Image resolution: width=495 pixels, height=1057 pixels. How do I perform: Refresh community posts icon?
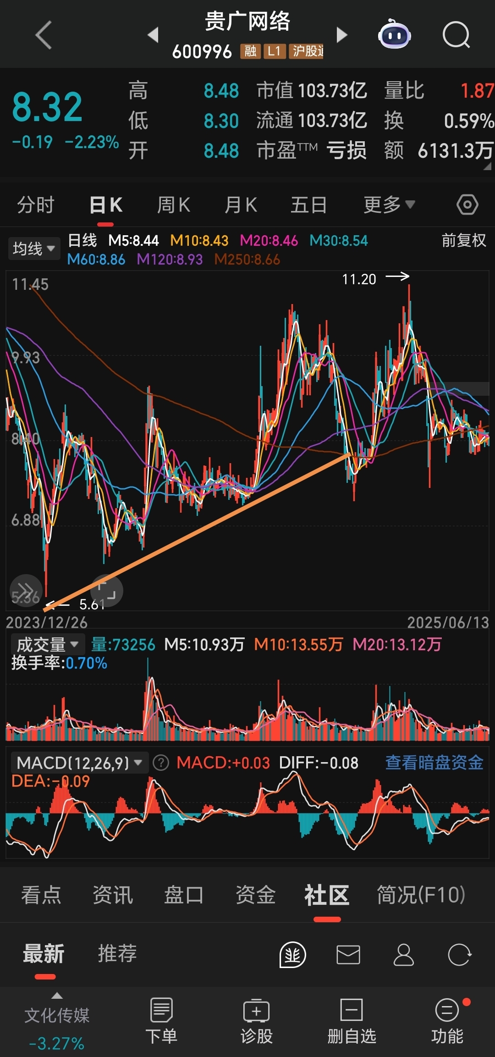click(x=460, y=955)
